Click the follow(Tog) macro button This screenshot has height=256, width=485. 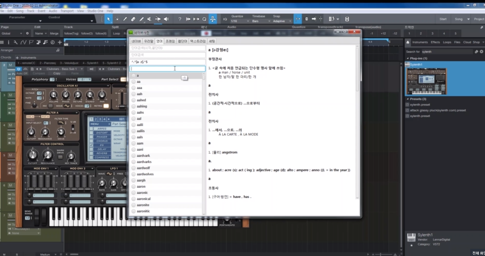pyautogui.click(x=71, y=33)
